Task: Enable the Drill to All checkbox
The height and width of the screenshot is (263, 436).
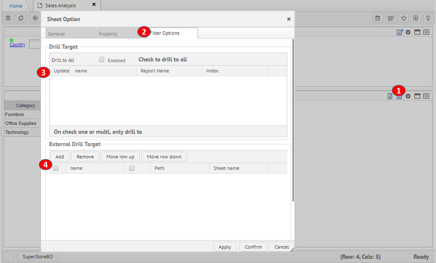Action: [x=102, y=60]
